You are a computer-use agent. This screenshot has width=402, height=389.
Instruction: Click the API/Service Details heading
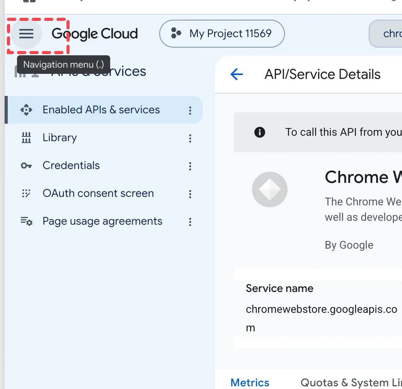click(322, 74)
